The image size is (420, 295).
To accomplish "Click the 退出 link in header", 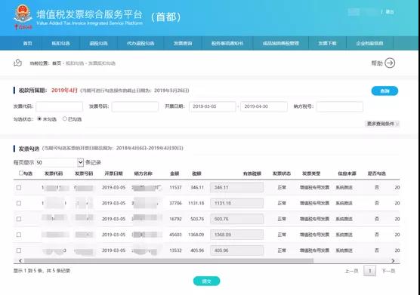I will [390, 12].
